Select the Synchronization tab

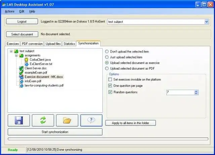coord(88,43)
